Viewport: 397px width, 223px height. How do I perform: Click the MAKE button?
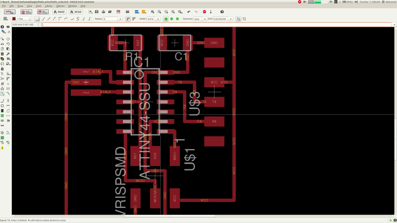point(59,12)
